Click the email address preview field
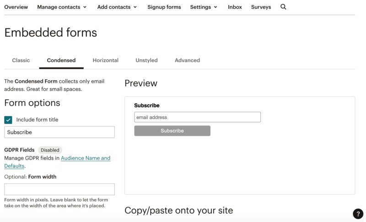366x222 pixels. point(197,117)
